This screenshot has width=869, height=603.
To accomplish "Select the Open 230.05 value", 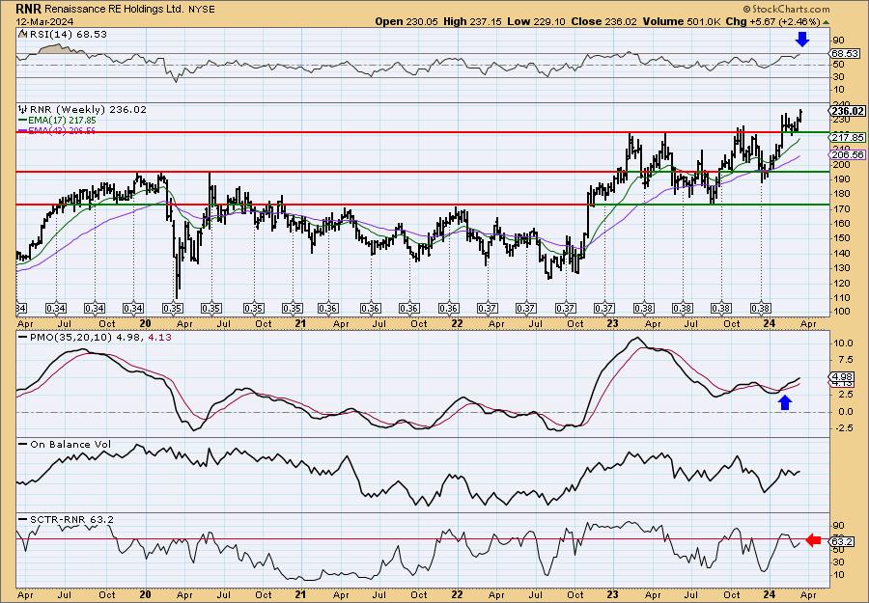I will click(406, 21).
